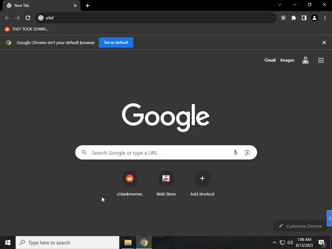Click Customize Chrome button
Viewport: 332px width, 249px height.
pos(300,226)
